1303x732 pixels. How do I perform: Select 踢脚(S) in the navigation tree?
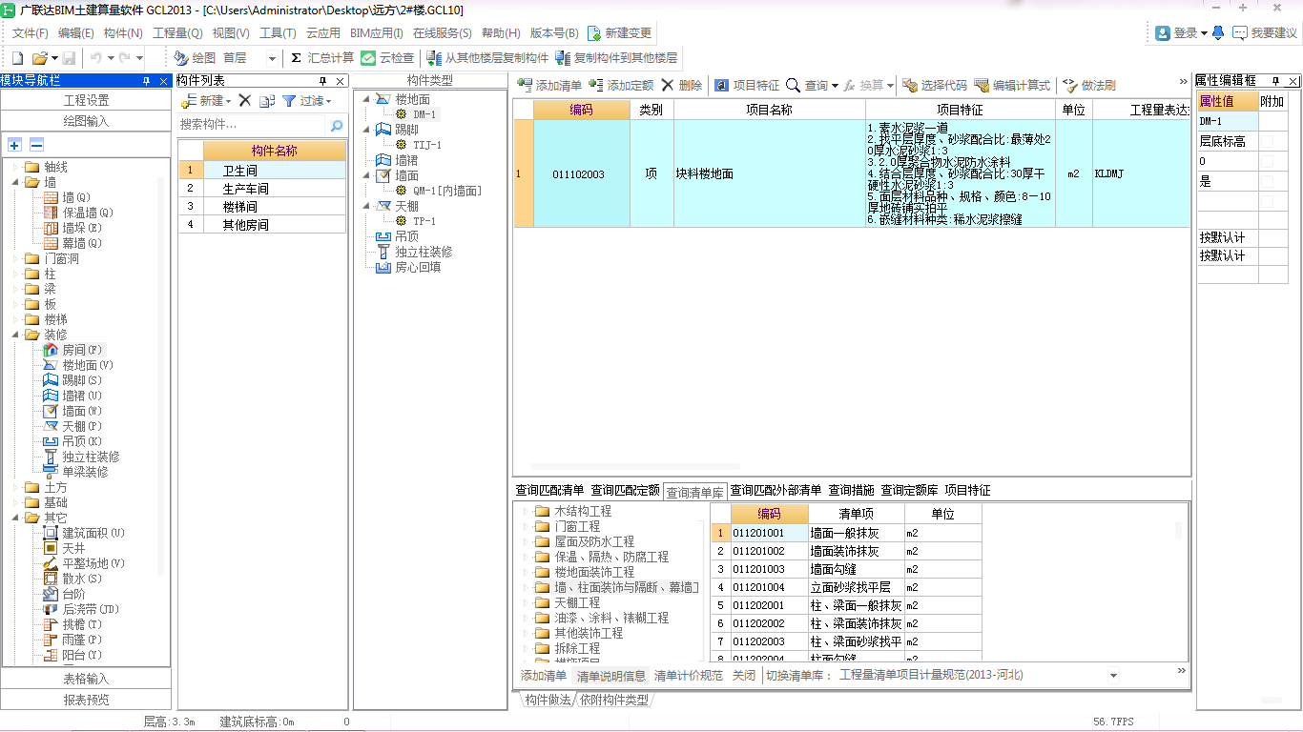click(x=72, y=380)
